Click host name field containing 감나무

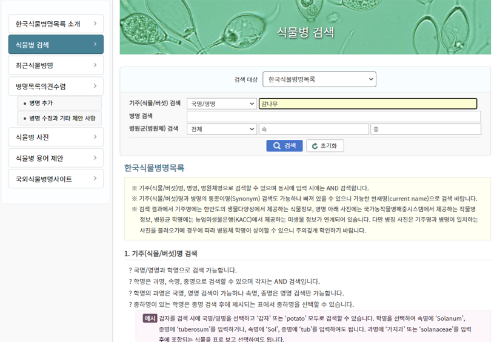tap(368, 104)
